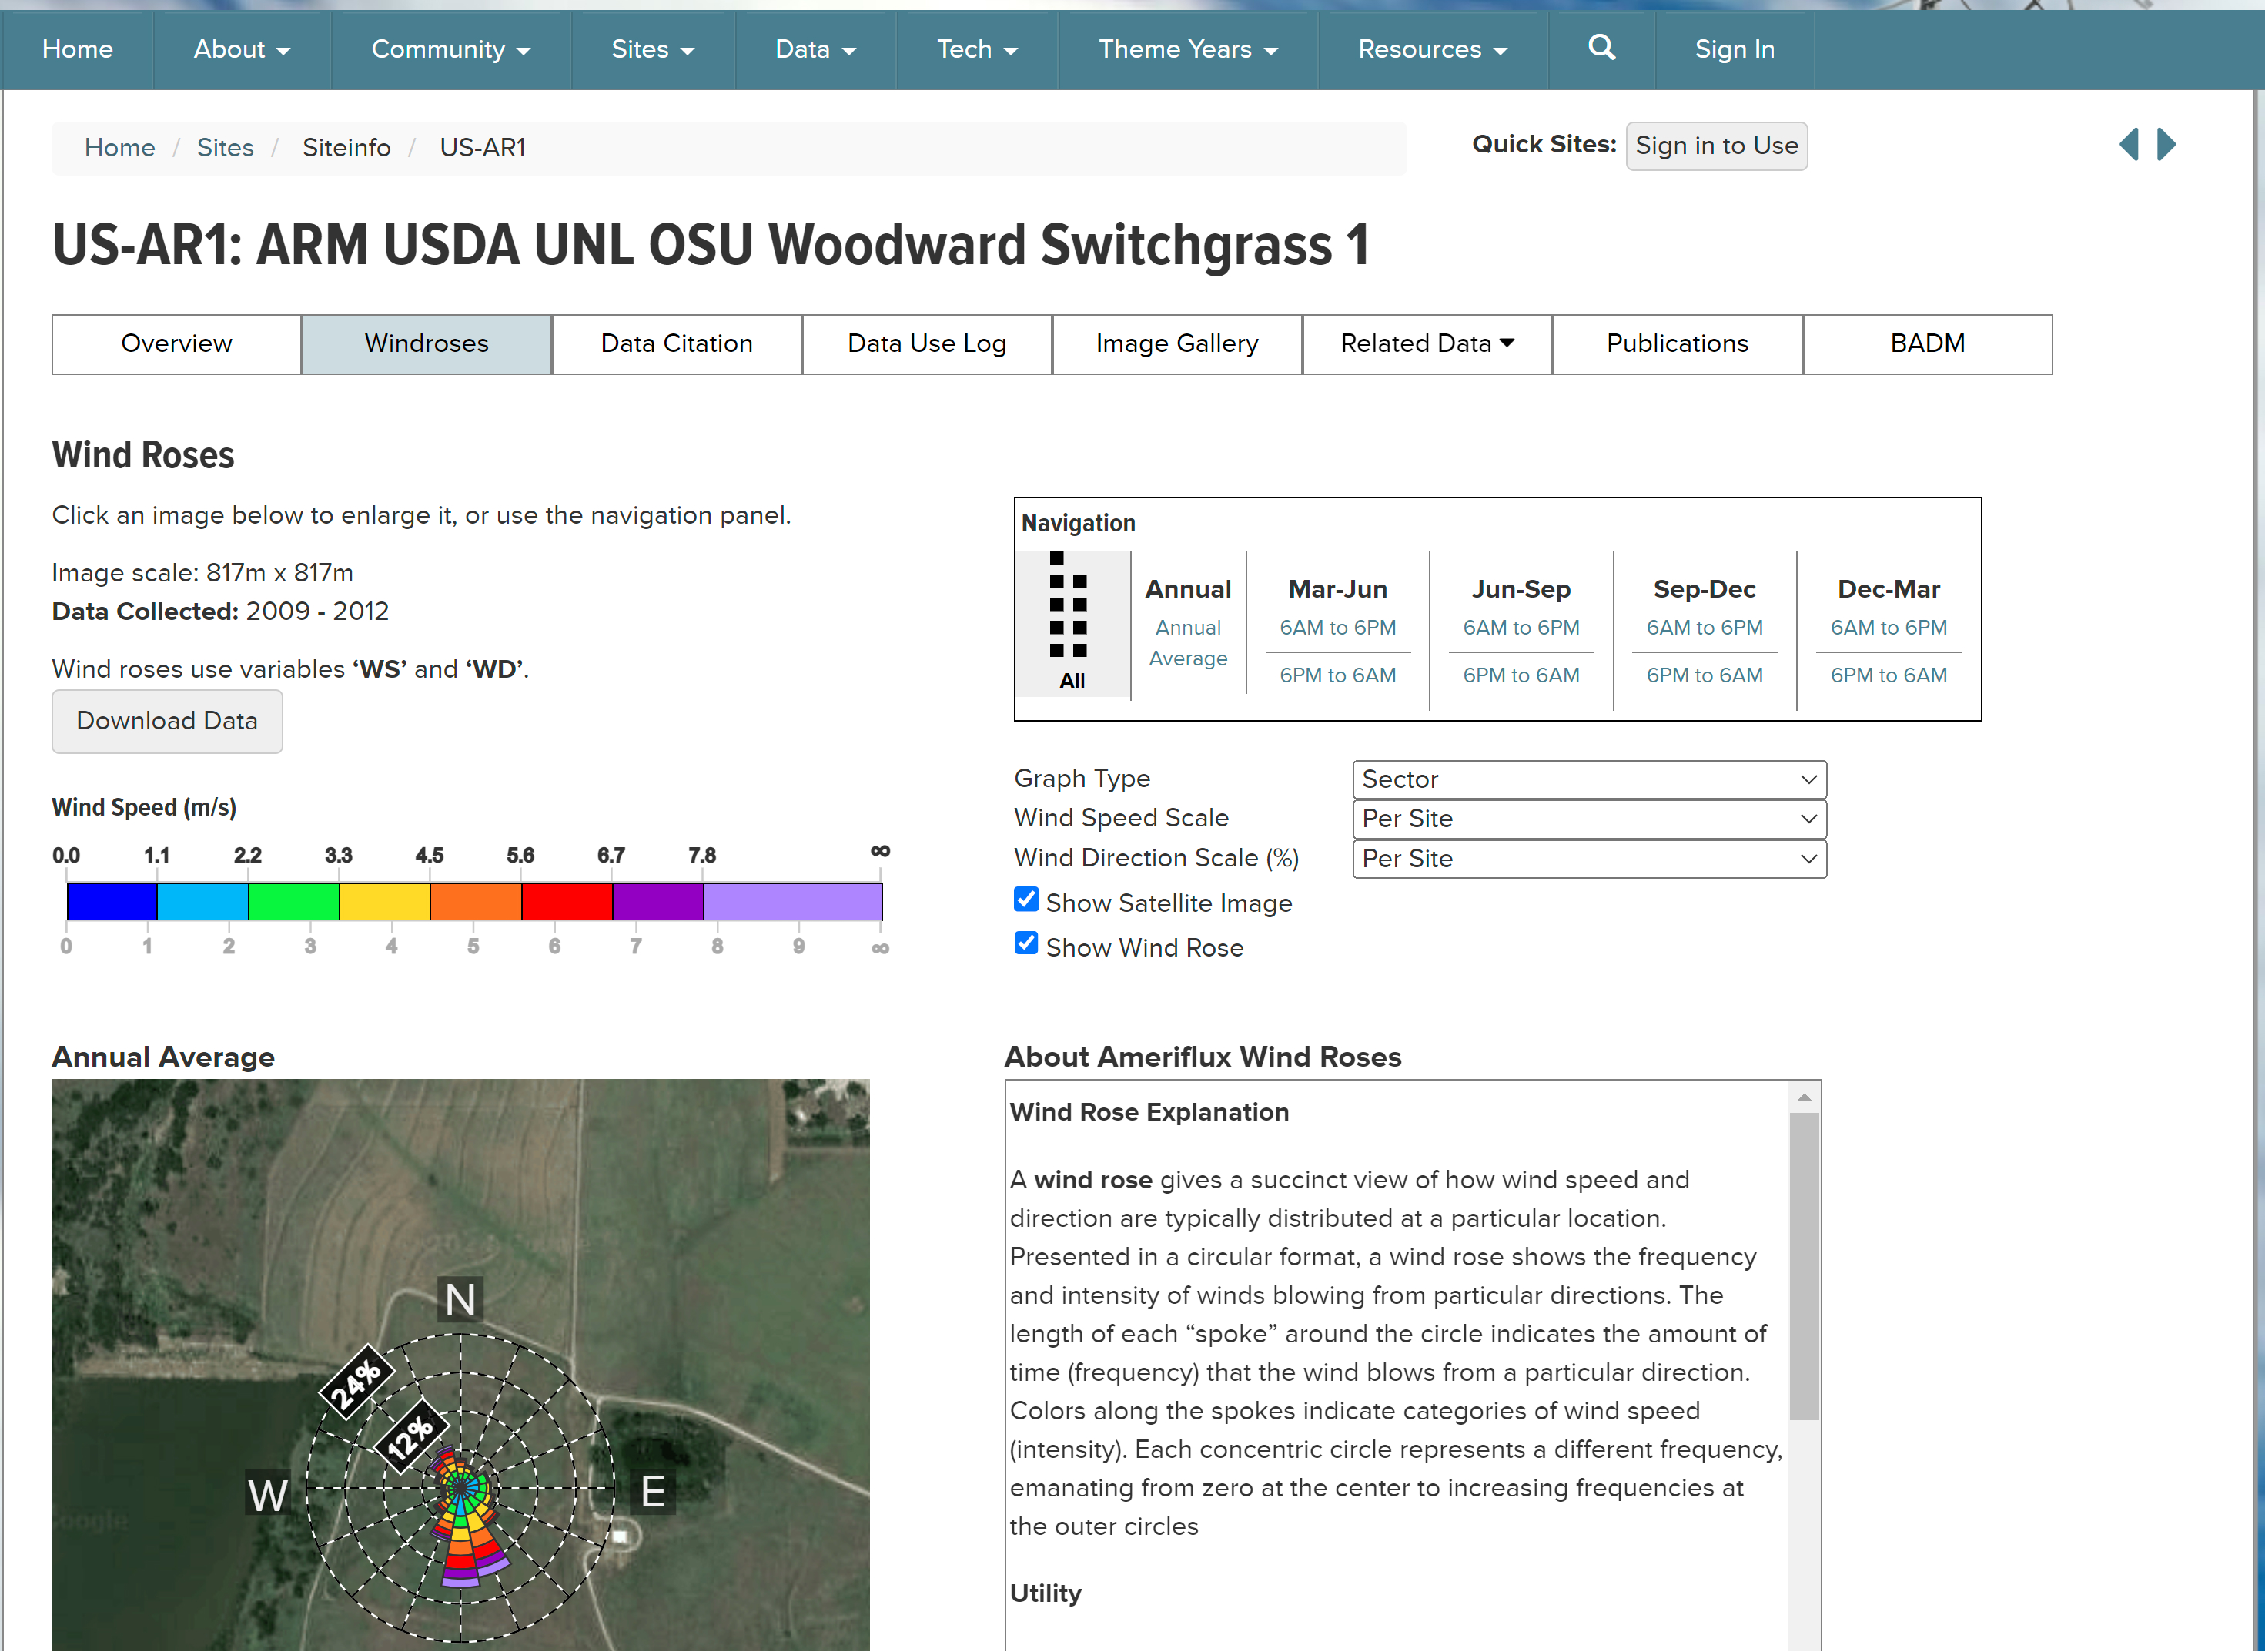Click the Sign in to Use button
This screenshot has height=1652, width=2265.
click(1715, 146)
